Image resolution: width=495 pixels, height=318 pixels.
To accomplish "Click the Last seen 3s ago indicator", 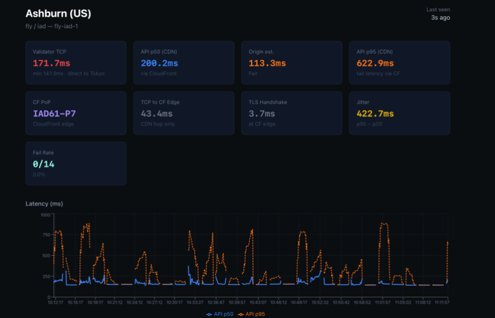I will coord(440,14).
